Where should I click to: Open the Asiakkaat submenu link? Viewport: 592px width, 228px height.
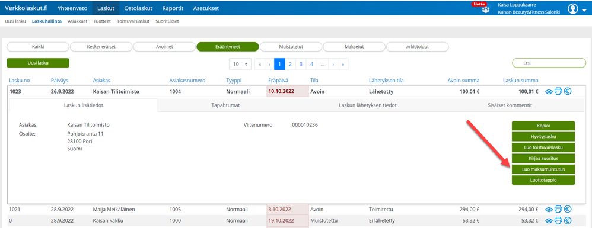pos(77,21)
